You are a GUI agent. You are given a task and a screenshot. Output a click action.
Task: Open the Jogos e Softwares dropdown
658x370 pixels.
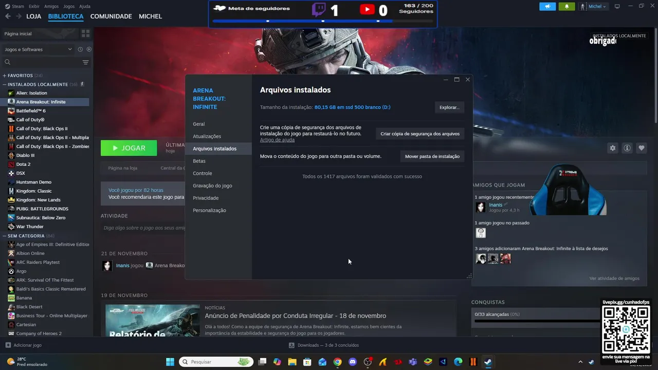pos(38,49)
